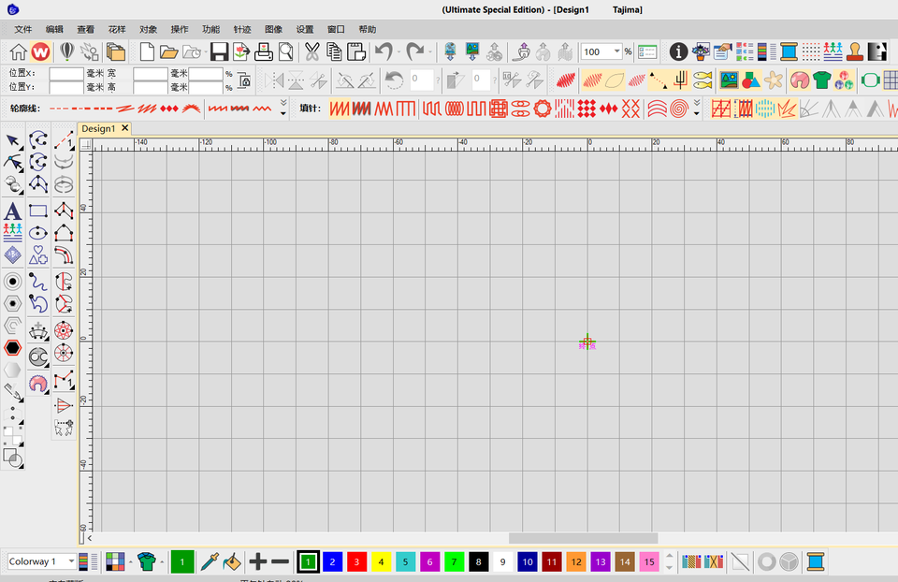Save the design with the floppy disk icon

[219, 51]
